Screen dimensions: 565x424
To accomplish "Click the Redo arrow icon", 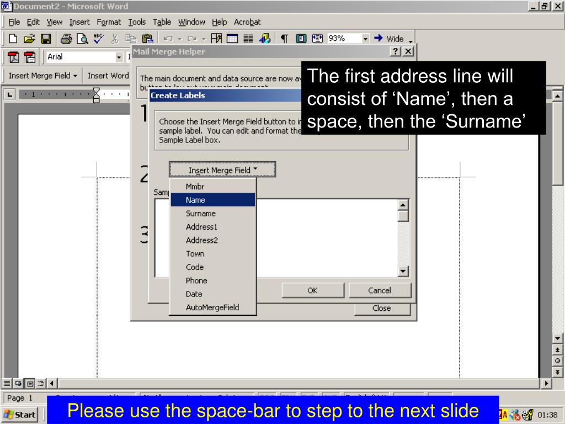I will click(192, 39).
